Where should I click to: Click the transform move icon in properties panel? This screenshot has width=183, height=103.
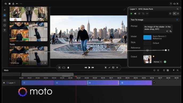139,14
